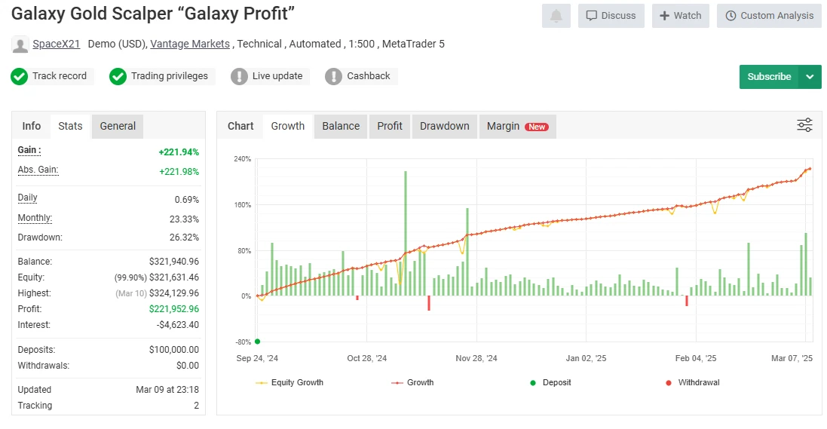Image resolution: width=827 pixels, height=429 pixels.
Task: Open the Margin tab marked New
Action: [517, 126]
